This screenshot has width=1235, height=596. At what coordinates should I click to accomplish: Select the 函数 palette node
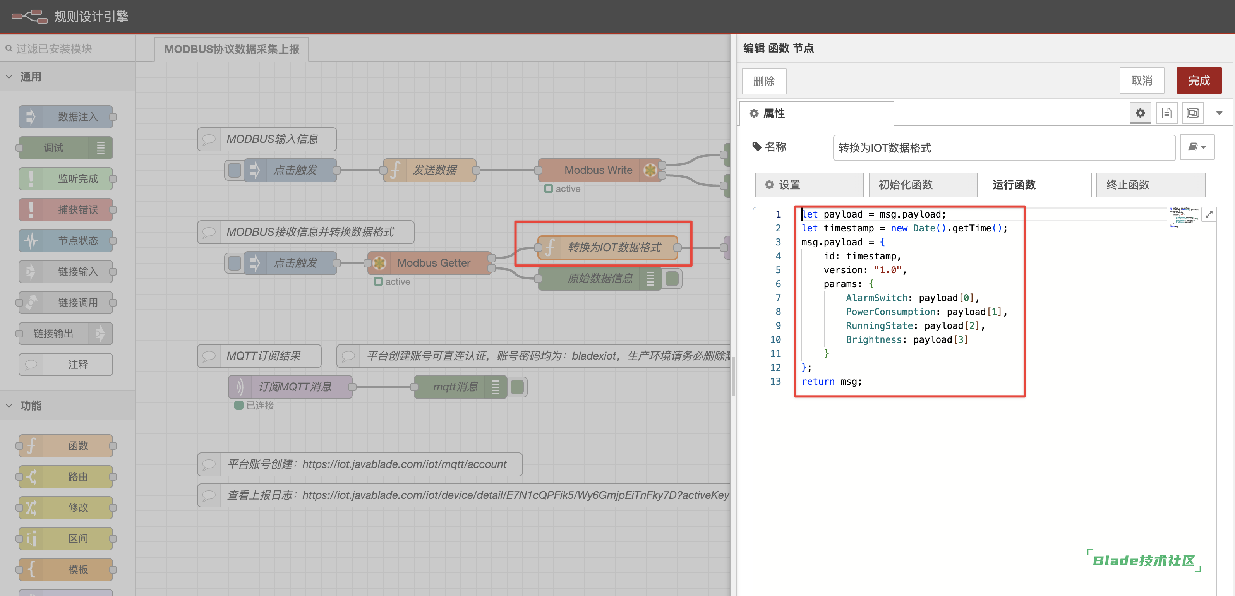(66, 445)
